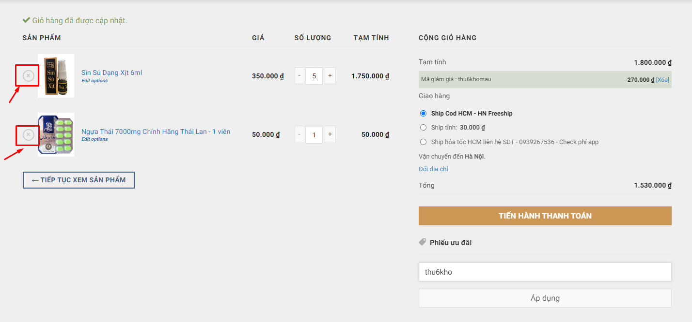Decrease quantity of Sìn Sú Dạng Xịt
Viewport: 692px width, 322px height.
pos(299,76)
